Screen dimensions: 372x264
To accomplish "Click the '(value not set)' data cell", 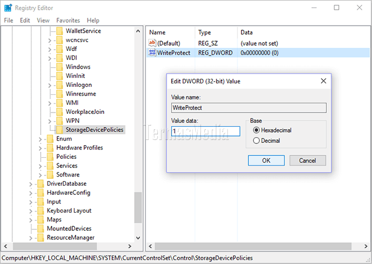I will click(259, 43).
